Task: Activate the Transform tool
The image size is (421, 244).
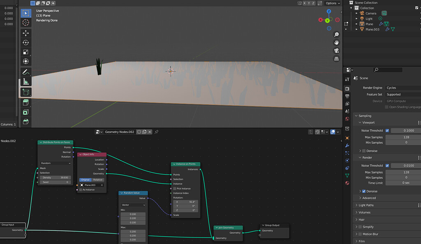Action: [x=26, y=62]
